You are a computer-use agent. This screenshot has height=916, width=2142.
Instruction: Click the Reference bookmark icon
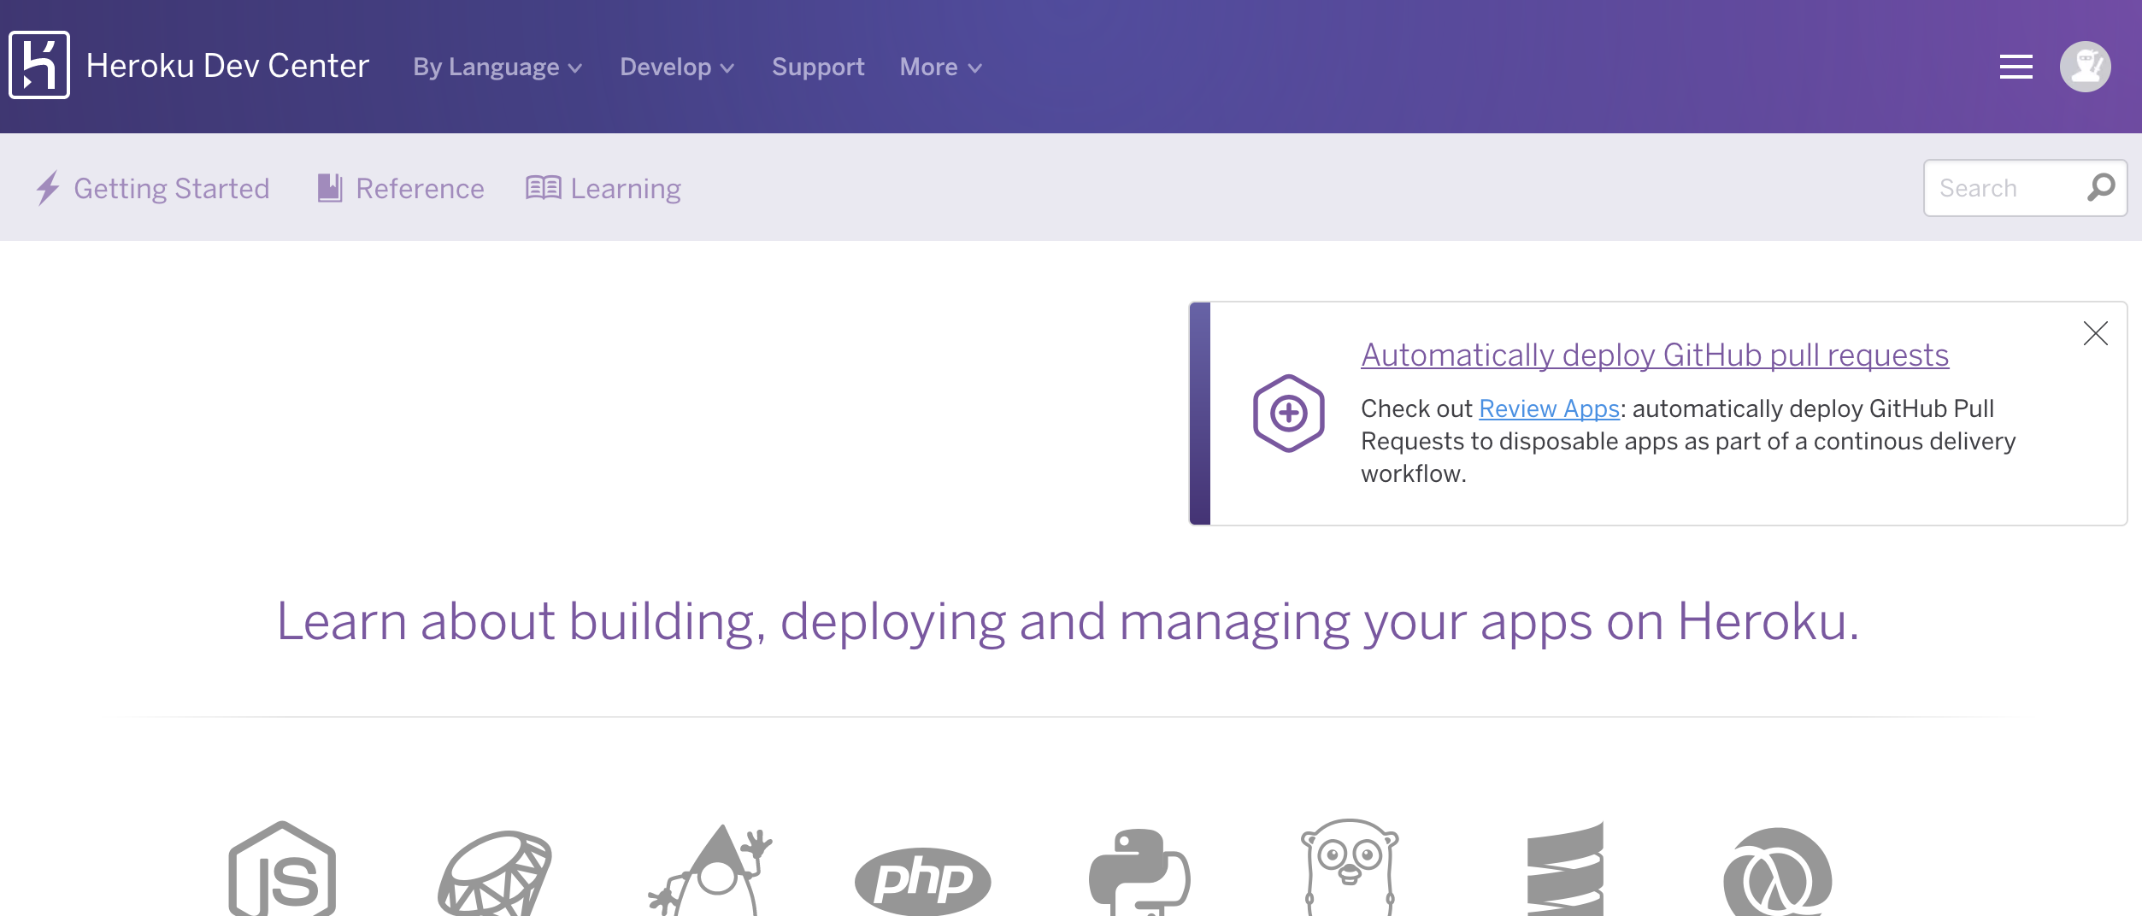click(x=330, y=188)
